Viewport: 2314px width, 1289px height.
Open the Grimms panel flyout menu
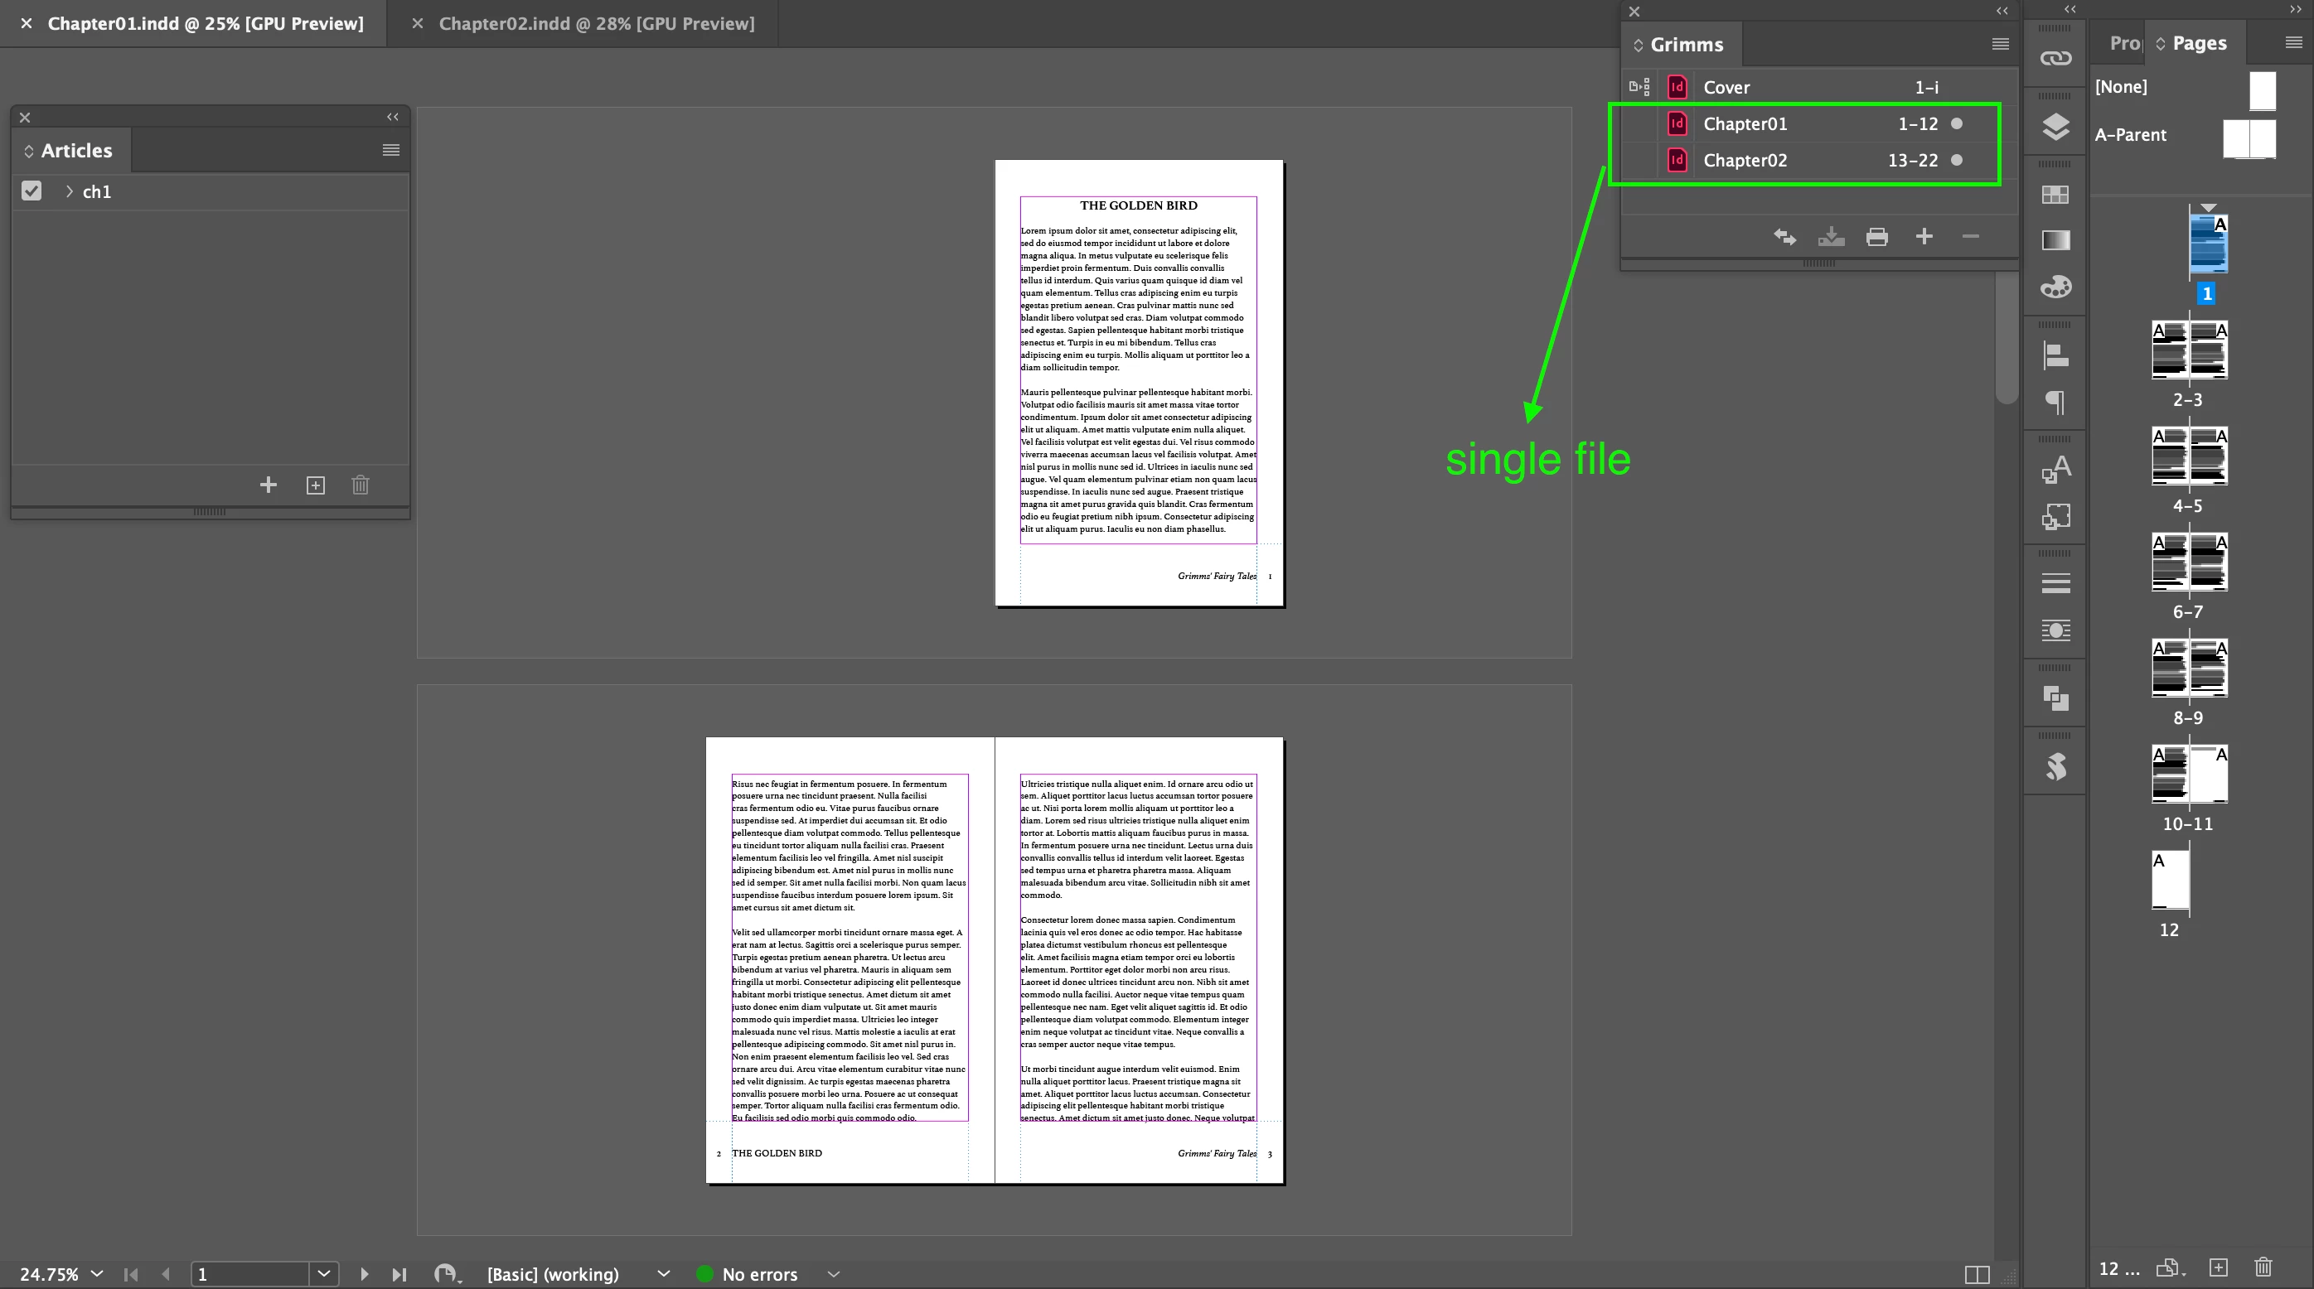[x=2000, y=44]
